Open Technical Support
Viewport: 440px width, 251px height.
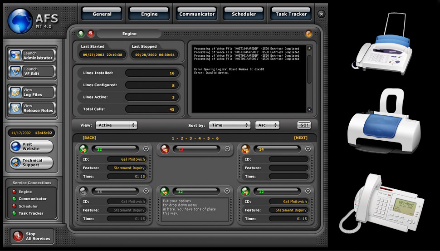31,162
